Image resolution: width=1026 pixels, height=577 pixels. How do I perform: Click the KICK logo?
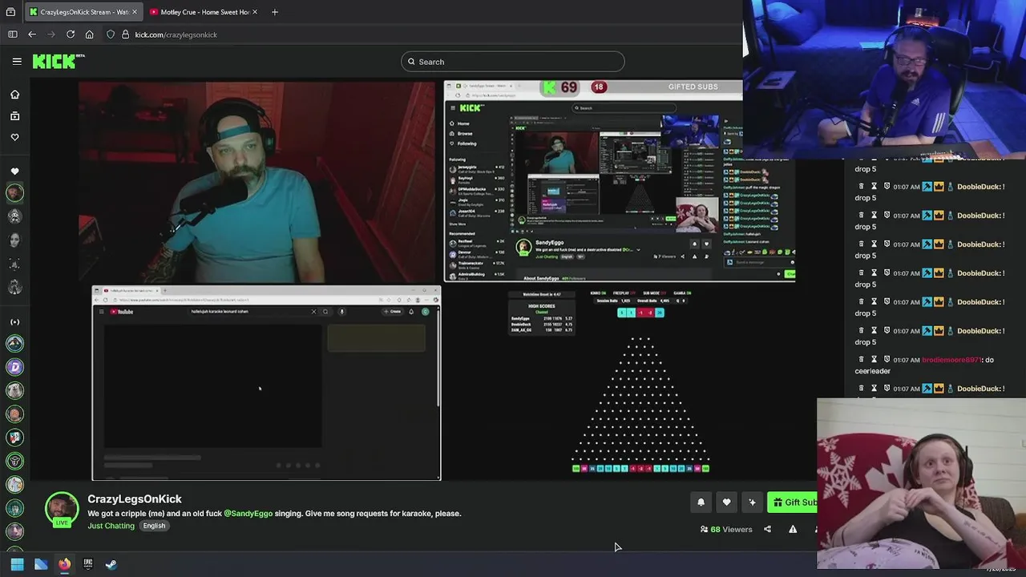click(58, 61)
